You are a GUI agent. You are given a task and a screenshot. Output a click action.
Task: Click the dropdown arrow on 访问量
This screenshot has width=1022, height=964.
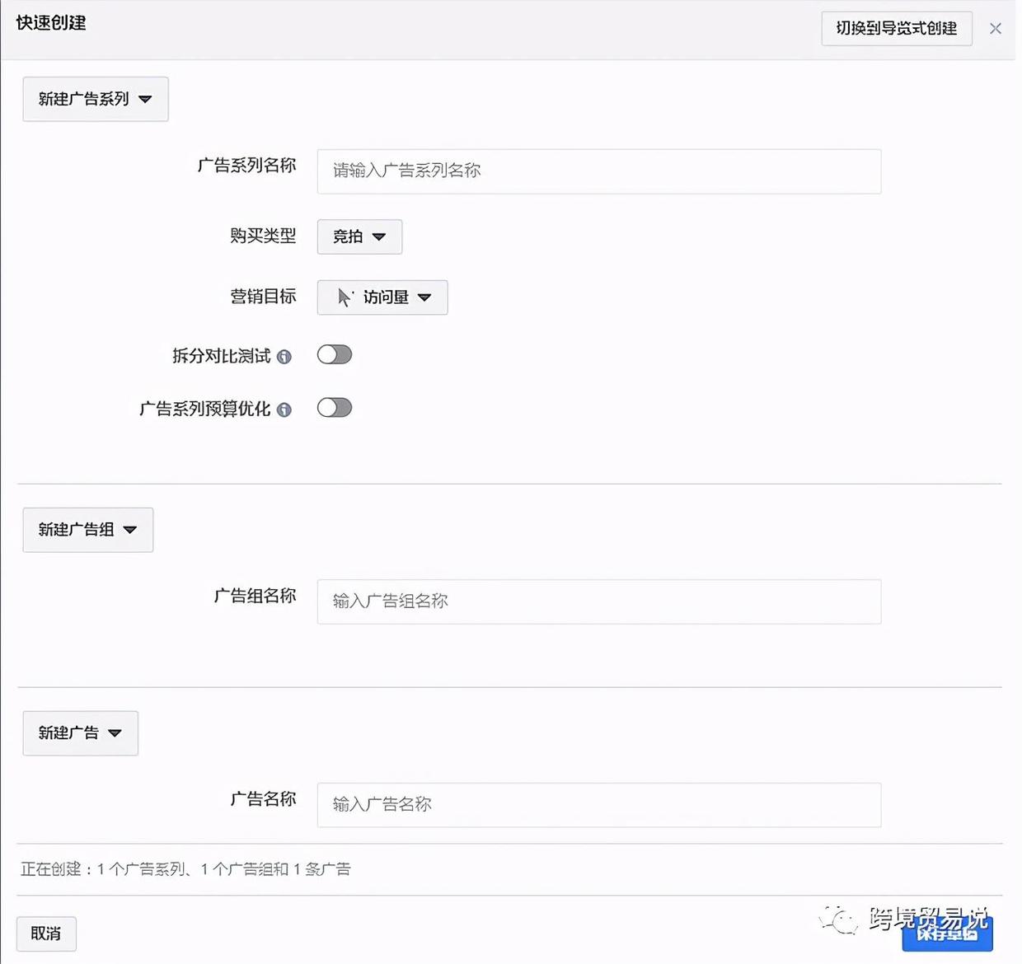(425, 298)
